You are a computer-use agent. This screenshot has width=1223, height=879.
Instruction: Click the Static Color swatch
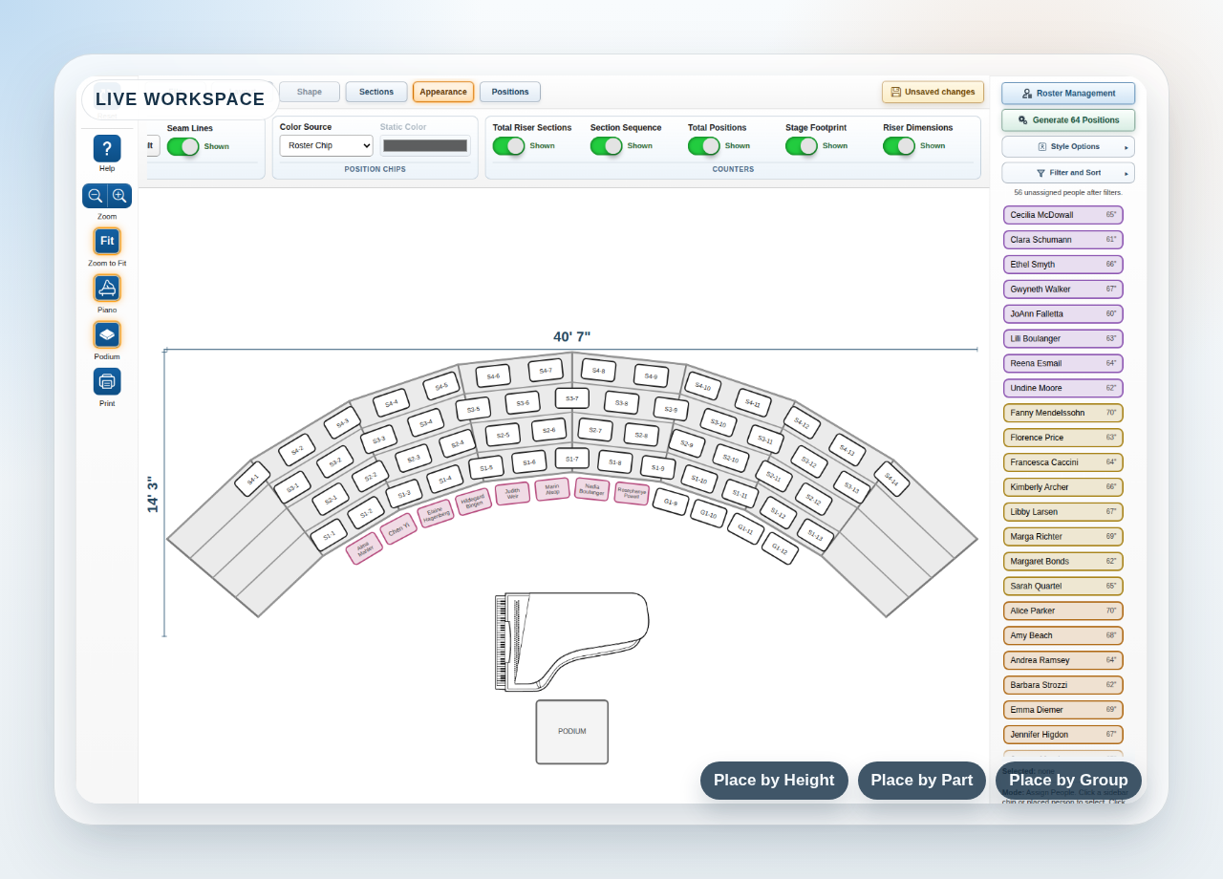point(425,146)
